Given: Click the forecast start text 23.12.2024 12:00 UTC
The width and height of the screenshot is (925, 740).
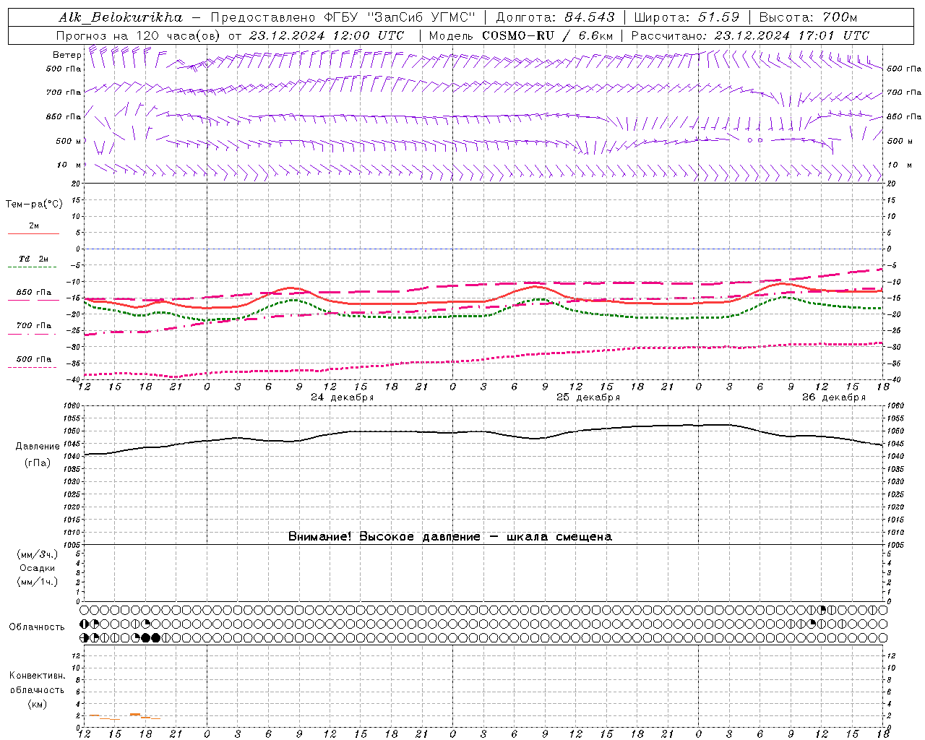Looking at the screenshot, I should [327, 35].
